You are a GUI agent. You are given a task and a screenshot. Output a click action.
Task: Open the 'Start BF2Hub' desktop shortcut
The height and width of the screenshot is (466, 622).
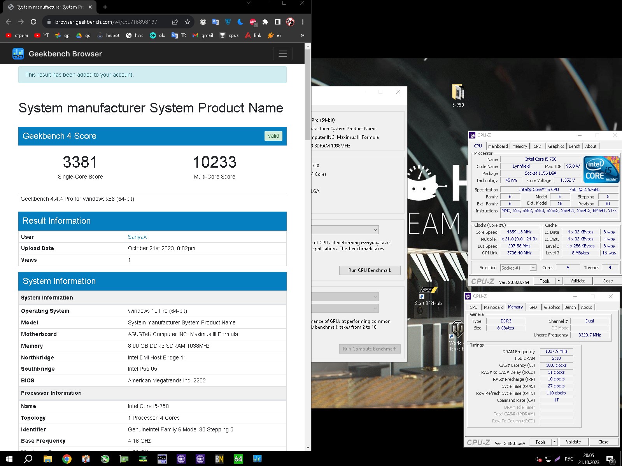click(428, 296)
